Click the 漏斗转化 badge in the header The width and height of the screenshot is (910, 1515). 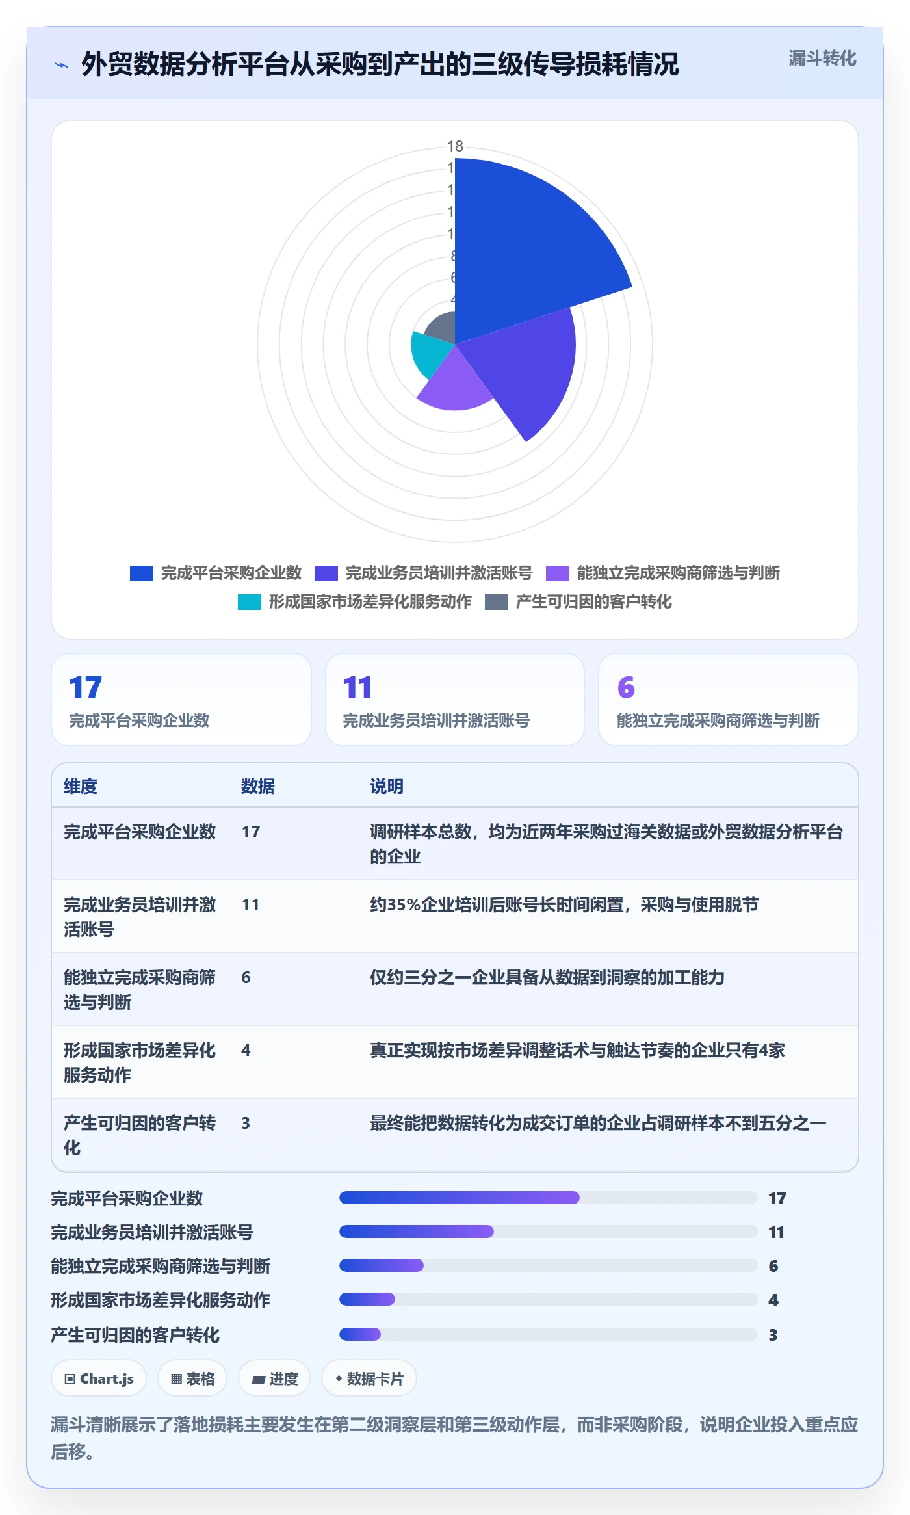pos(822,59)
